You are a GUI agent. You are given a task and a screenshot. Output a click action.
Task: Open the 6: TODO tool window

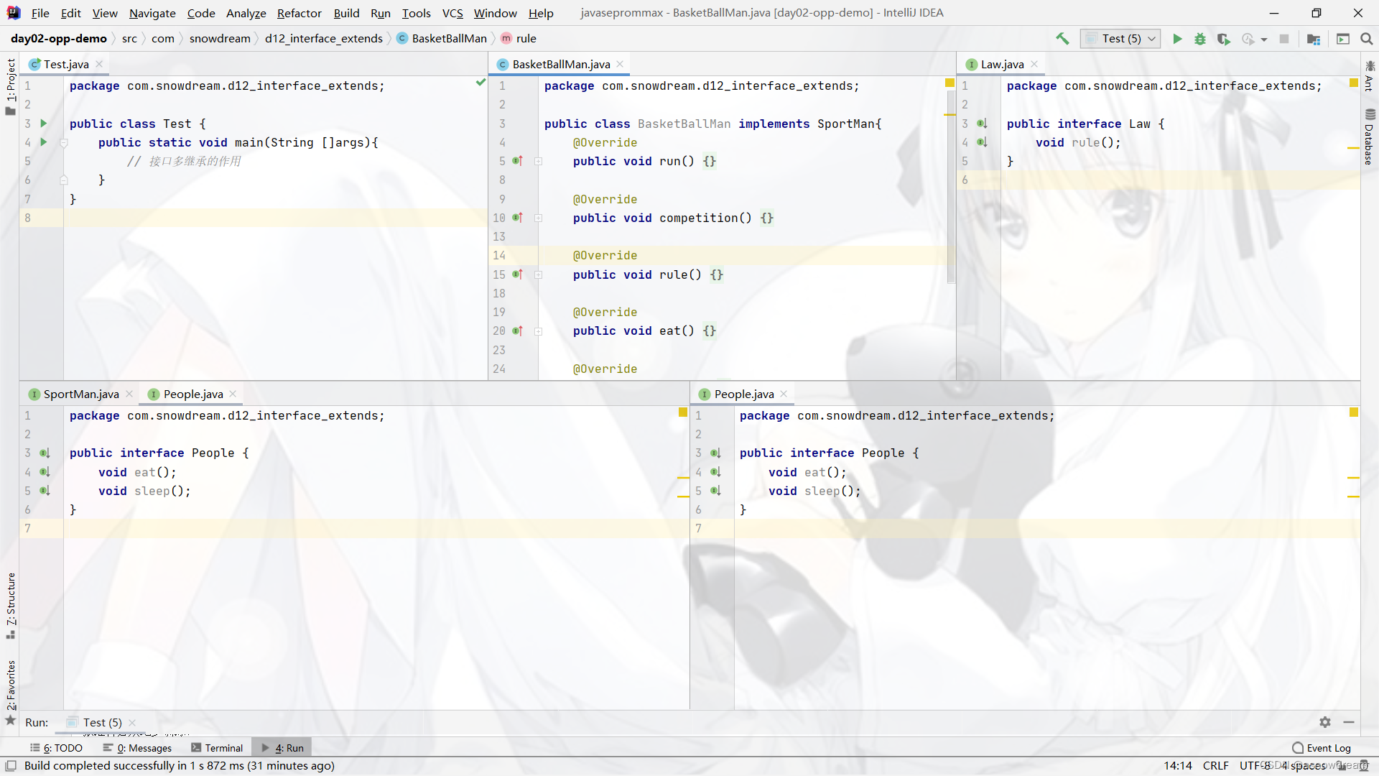[57, 748]
